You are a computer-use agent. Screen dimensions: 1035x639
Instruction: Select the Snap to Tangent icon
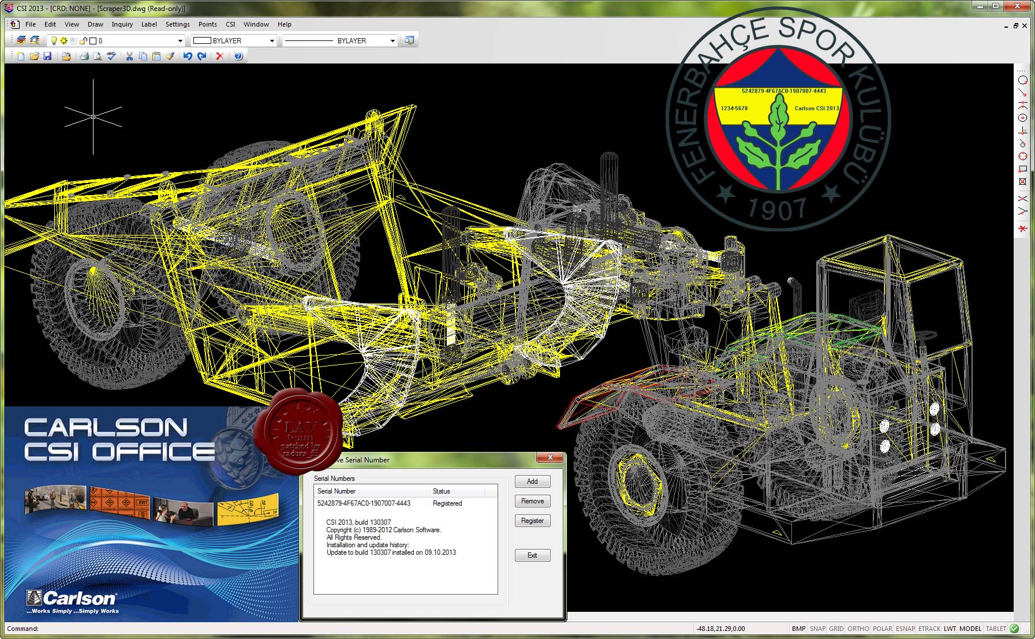click(1022, 143)
